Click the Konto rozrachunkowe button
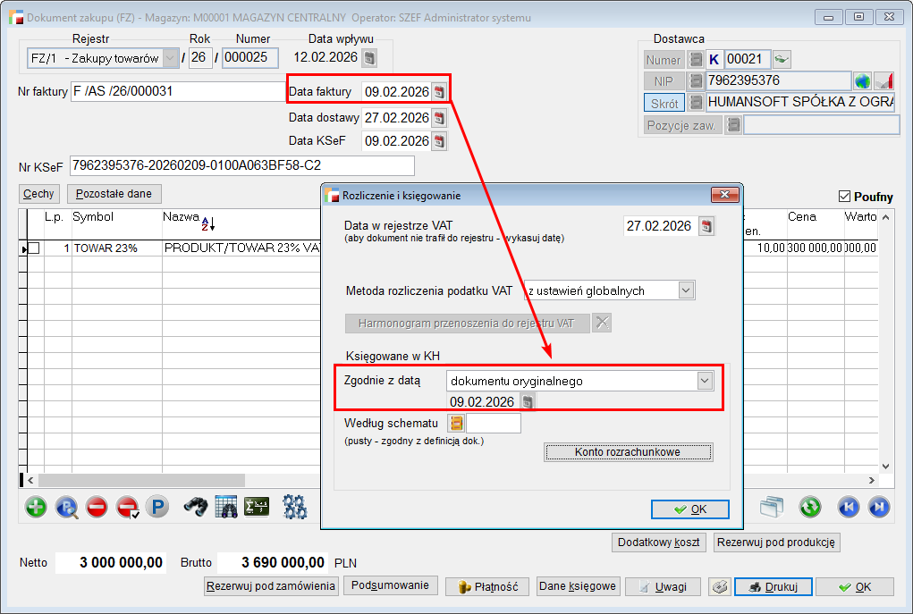This screenshot has height=614, width=913. point(628,452)
